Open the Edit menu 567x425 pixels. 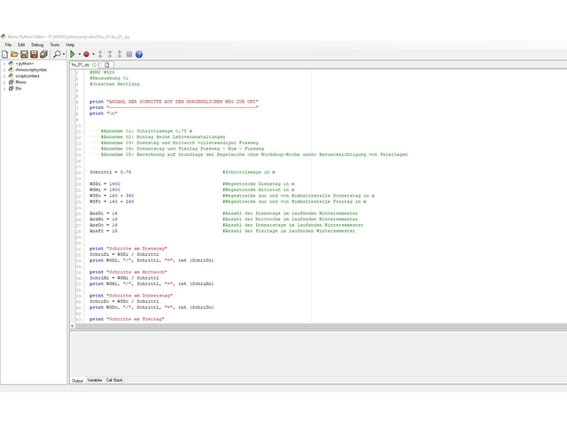[21, 45]
